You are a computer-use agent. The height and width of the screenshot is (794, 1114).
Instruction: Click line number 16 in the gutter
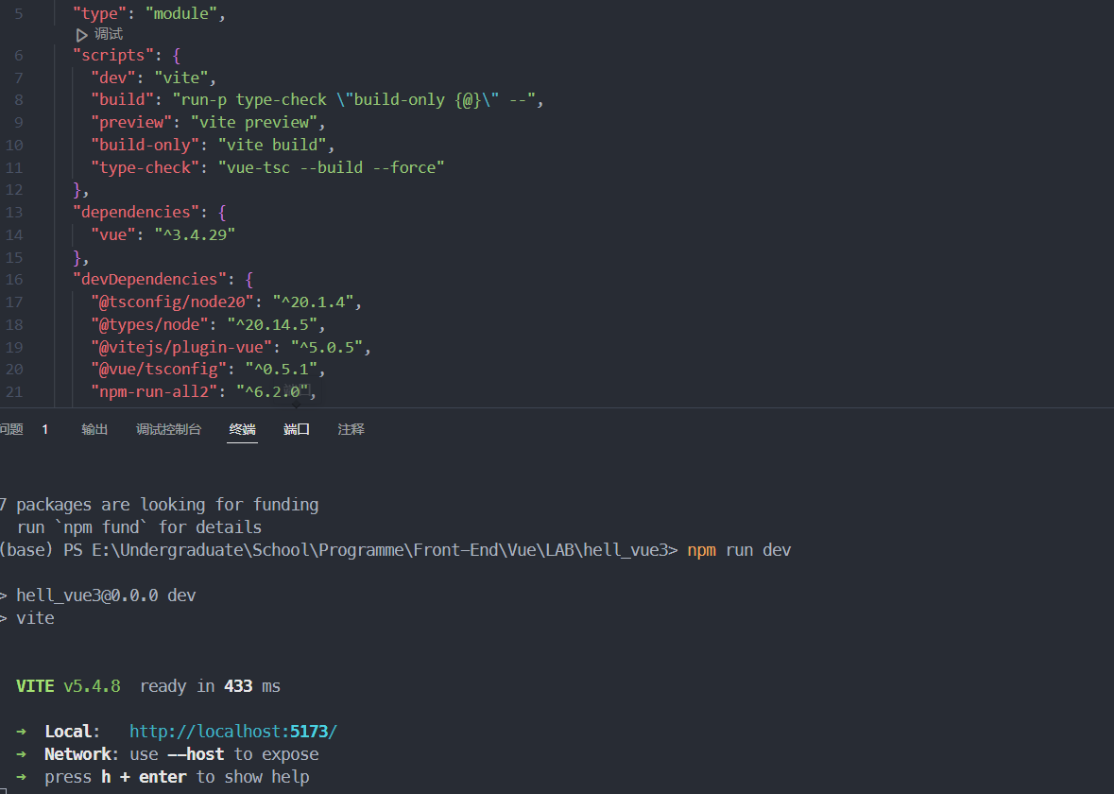point(14,280)
